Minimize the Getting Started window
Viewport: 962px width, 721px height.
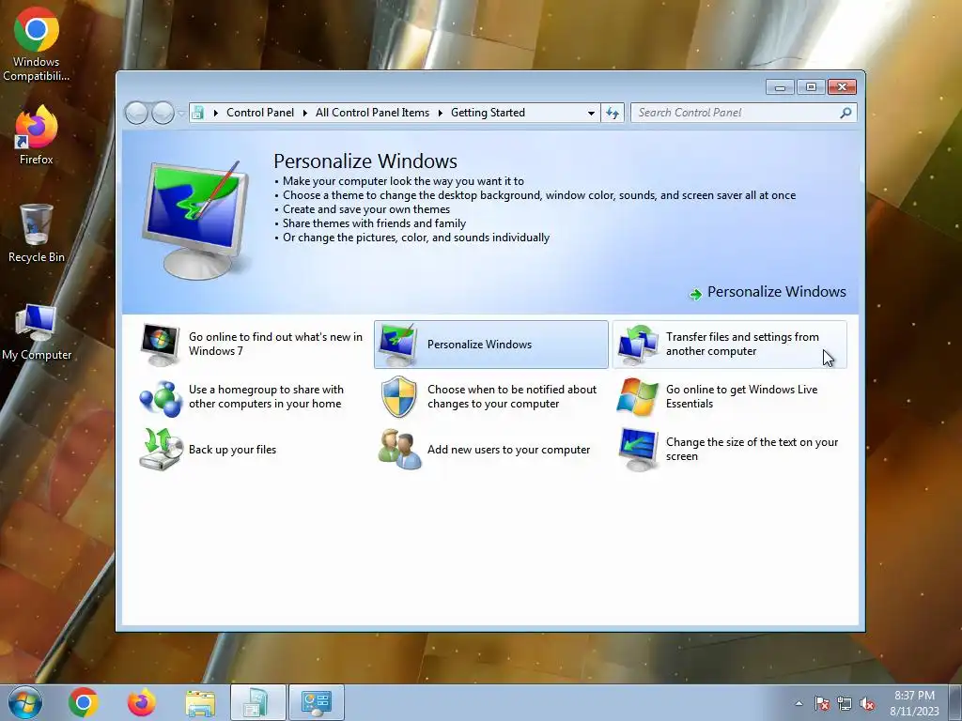pos(780,87)
